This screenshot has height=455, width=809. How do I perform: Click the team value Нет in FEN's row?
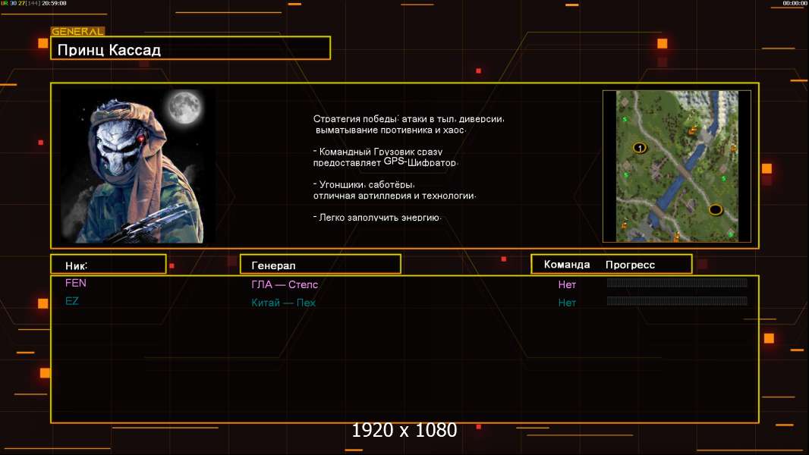tap(566, 284)
